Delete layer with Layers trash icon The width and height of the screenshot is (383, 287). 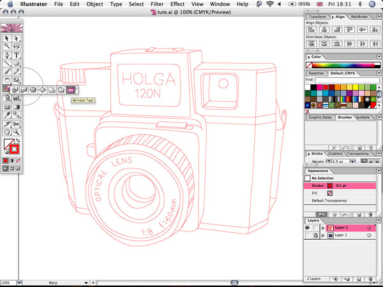tap(370, 279)
